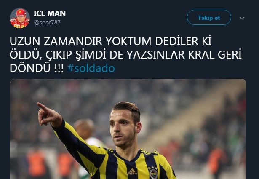Click the Adidas logo on the jersey
Screen dimensions: 259x179
point(132,172)
